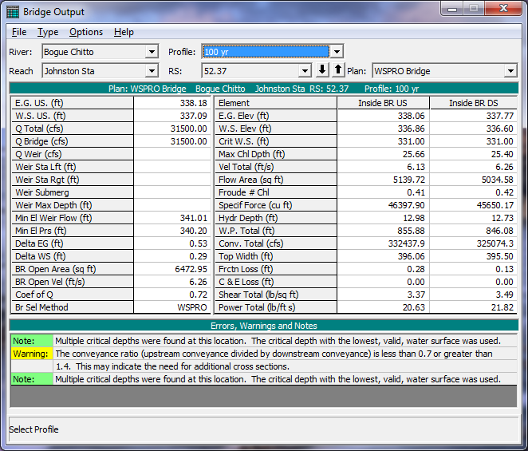Click the Q Bridge (cfs) row label
528x451 pixels.
pyautogui.click(x=73, y=141)
